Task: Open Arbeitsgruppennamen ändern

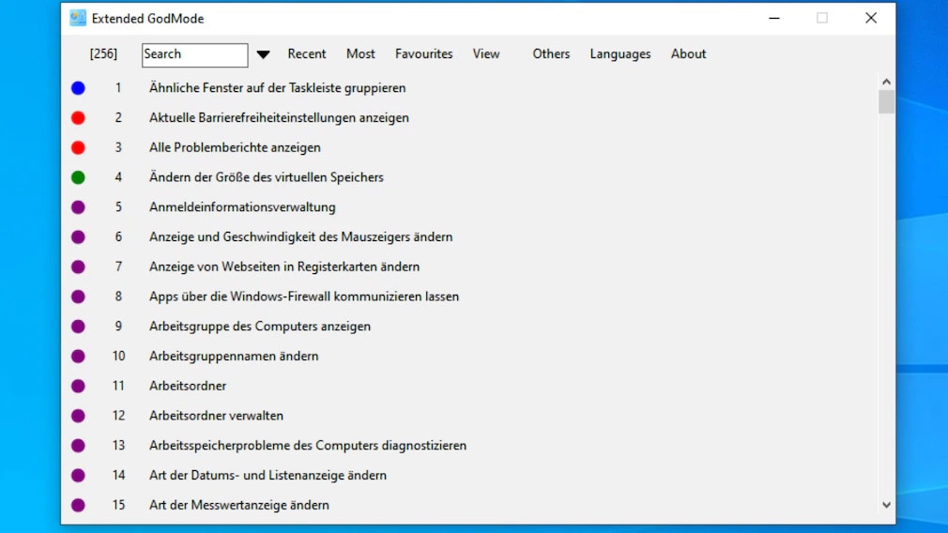Action: (x=234, y=356)
